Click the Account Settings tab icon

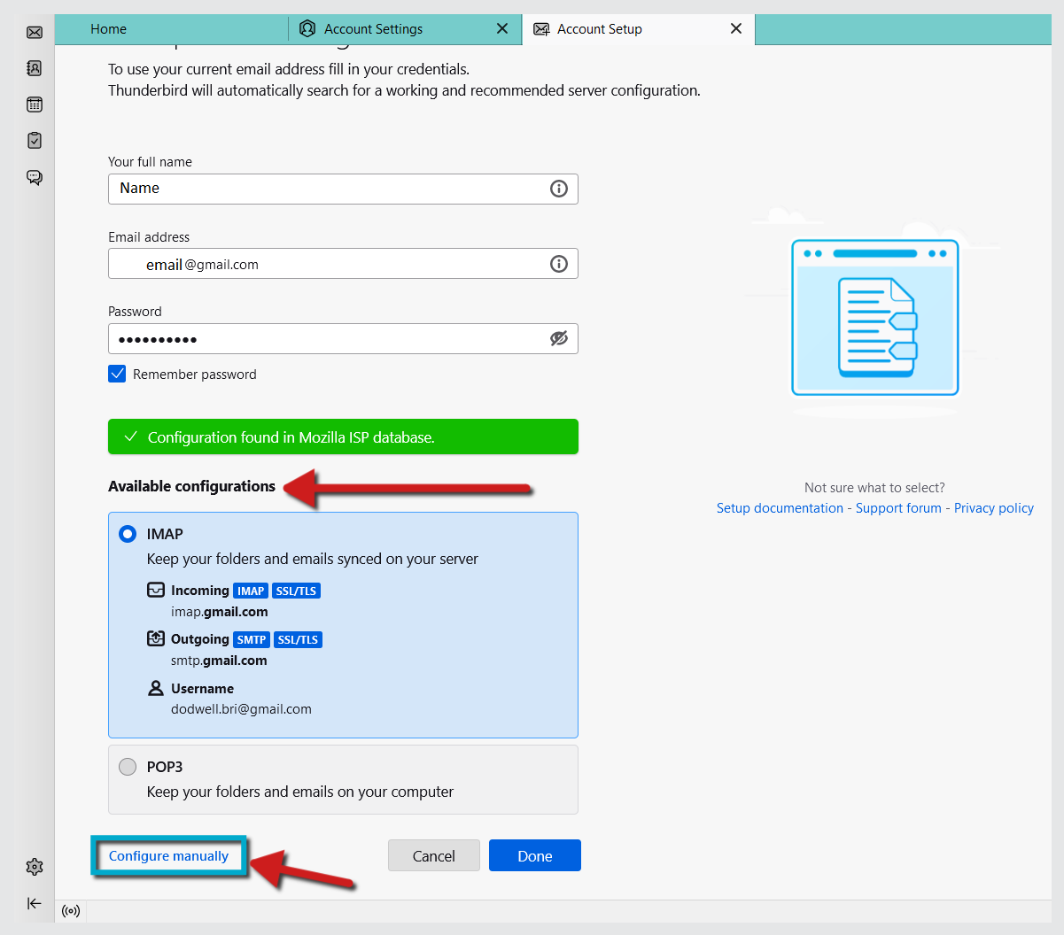[307, 28]
